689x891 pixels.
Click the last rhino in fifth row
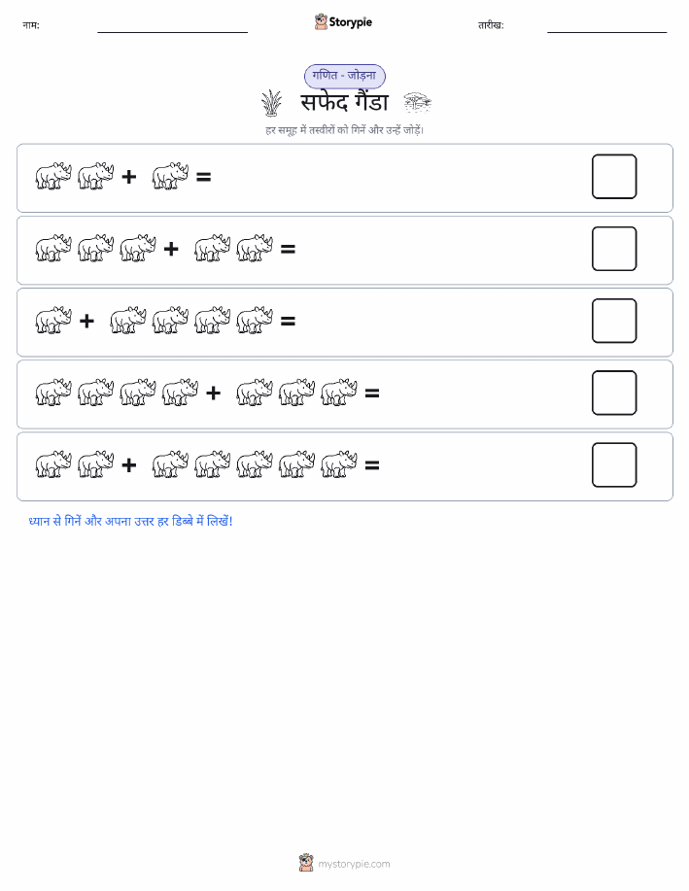pos(339,464)
